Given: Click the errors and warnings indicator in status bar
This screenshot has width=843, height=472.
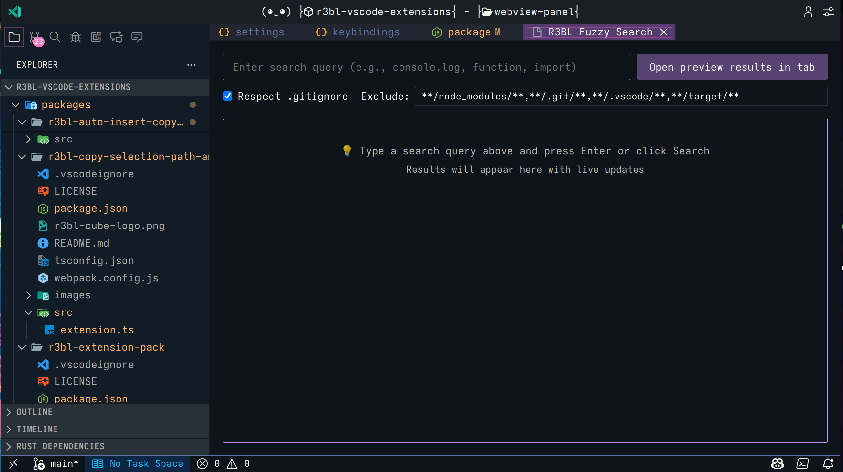Looking at the screenshot, I should [x=223, y=463].
